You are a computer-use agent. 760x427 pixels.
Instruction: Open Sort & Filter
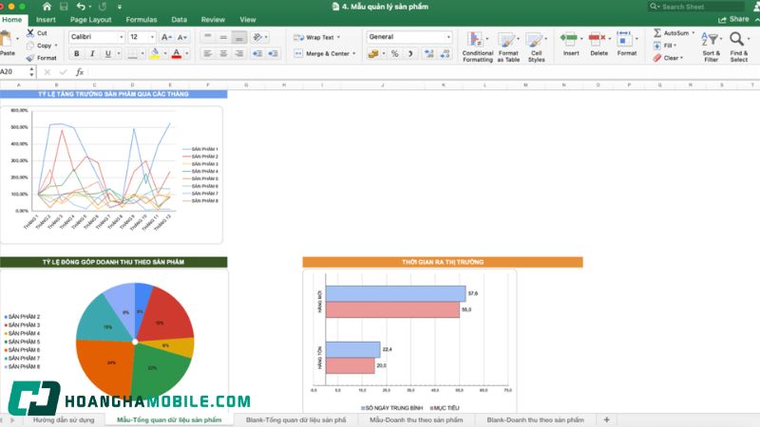[711, 46]
